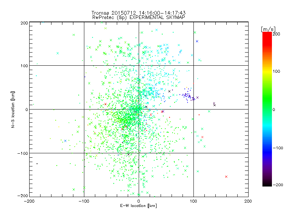The width and height of the screenshot is (292, 219).
Task: Click colorbar tick label '200'
Action: [276, 34]
